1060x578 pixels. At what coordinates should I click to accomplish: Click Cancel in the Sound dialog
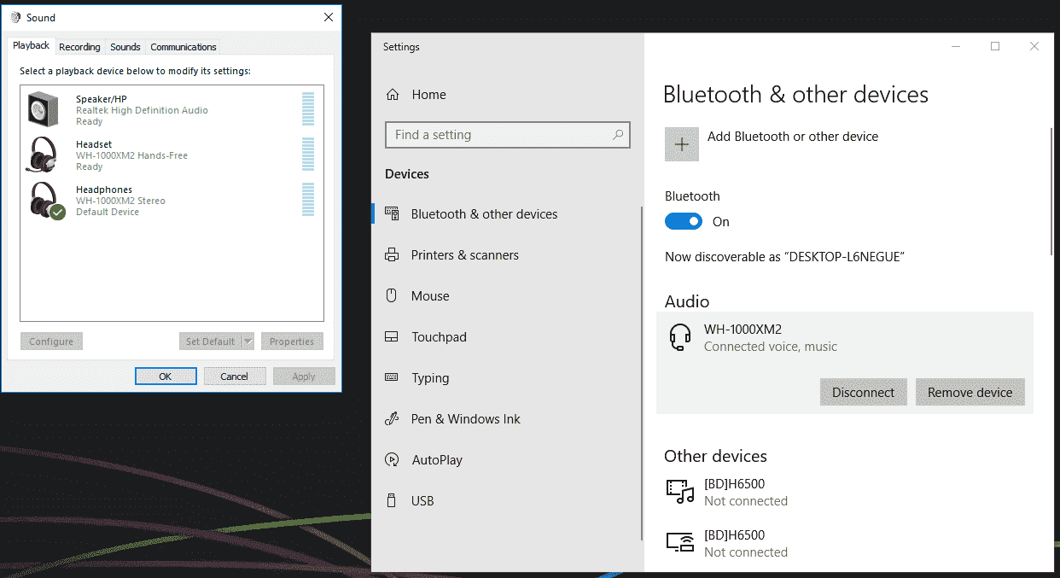[x=235, y=377]
